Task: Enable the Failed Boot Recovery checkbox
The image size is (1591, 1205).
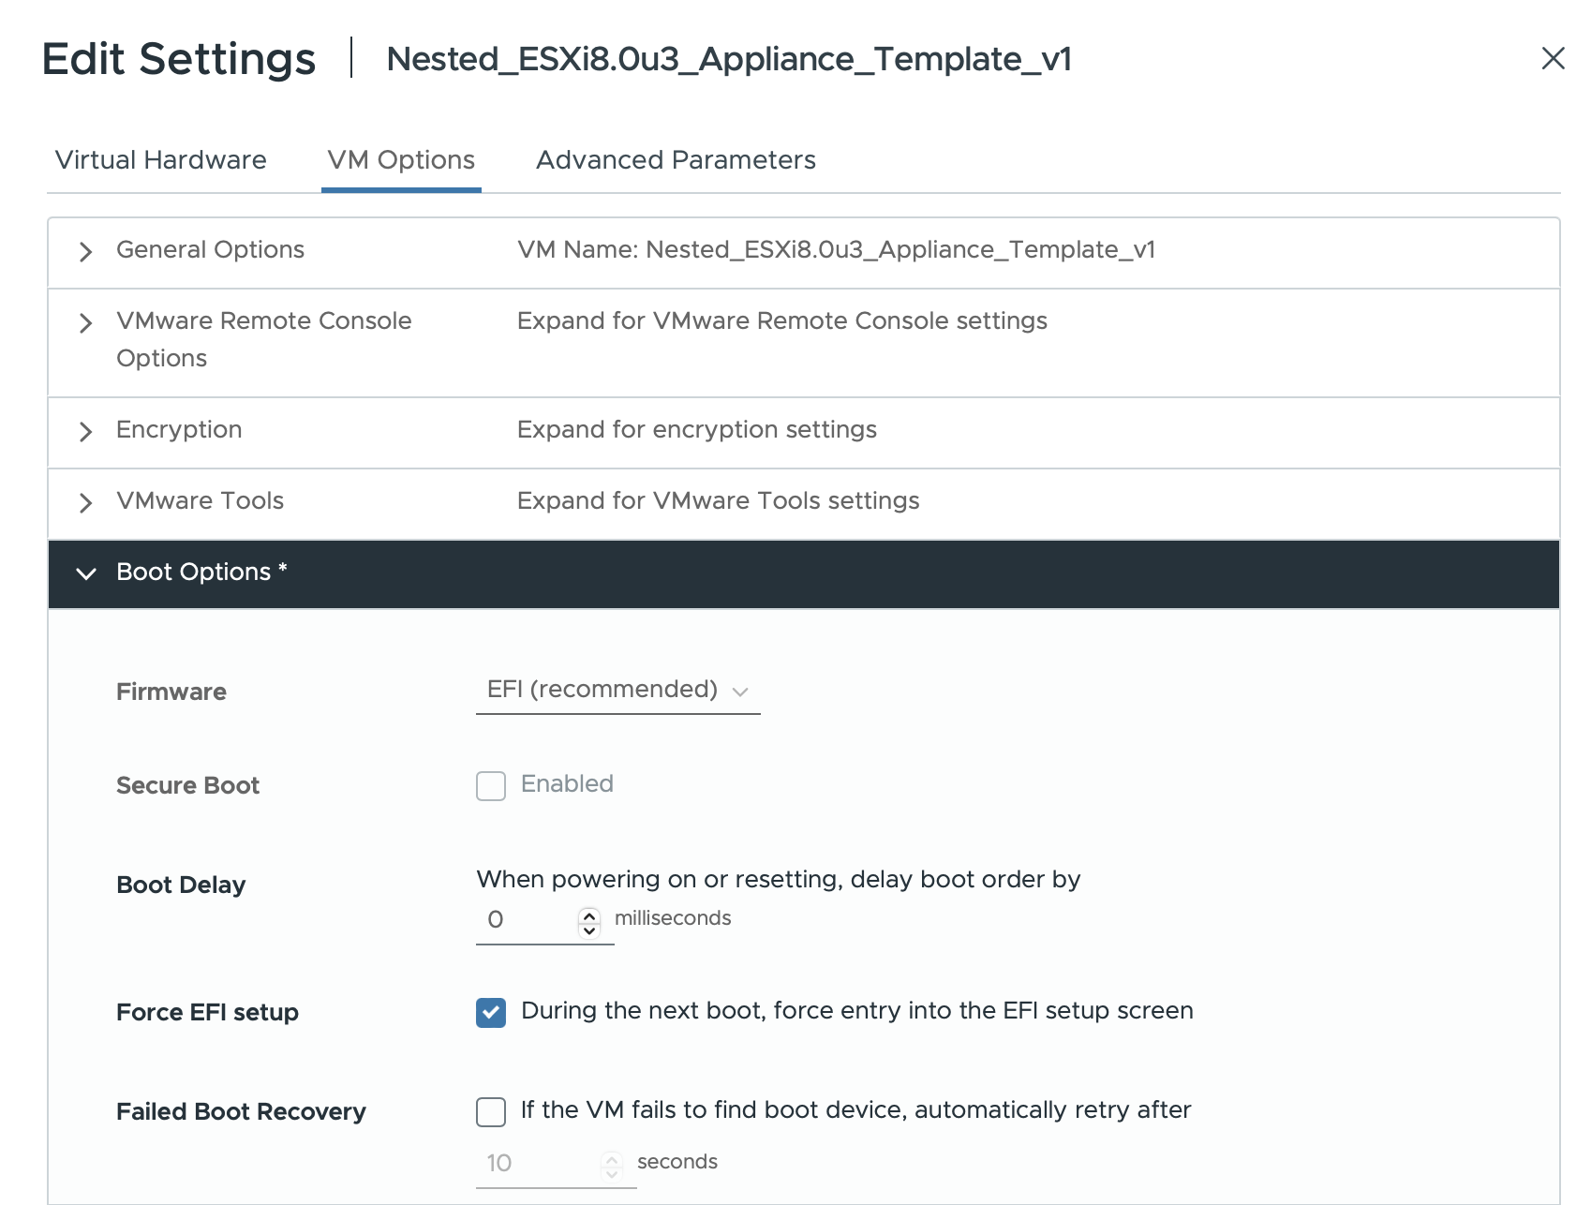Action: [x=491, y=1111]
